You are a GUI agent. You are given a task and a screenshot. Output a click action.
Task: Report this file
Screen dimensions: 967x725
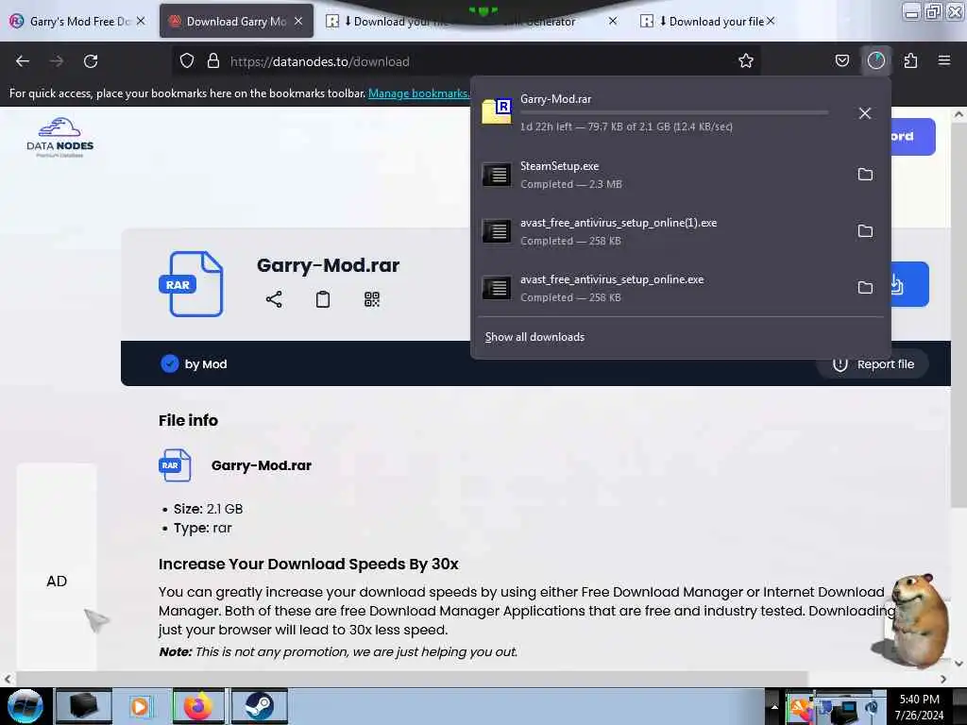click(x=873, y=364)
